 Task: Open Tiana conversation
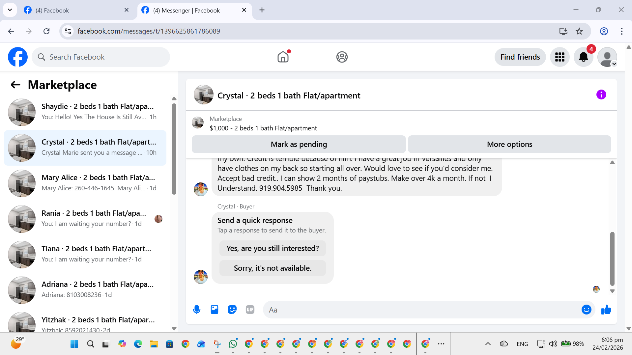pyautogui.click(x=85, y=254)
